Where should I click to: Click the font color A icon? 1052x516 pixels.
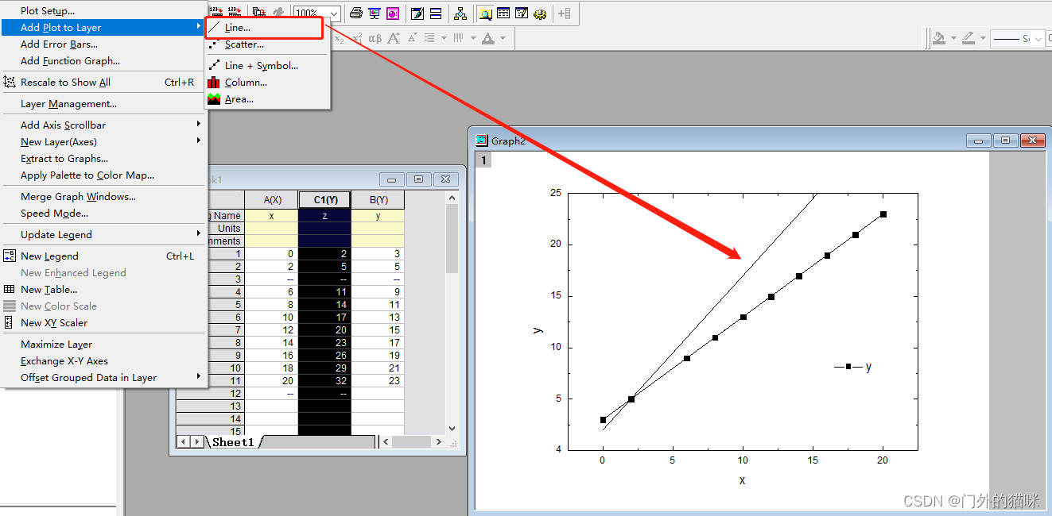click(x=488, y=38)
